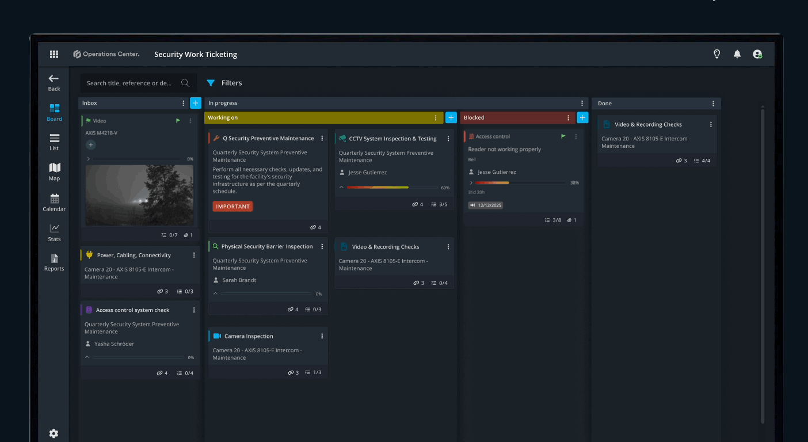The height and width of the screenshot is (442, 808).
Task: Click the 38% progress bar on Access control card
Action: coord(520,182)
